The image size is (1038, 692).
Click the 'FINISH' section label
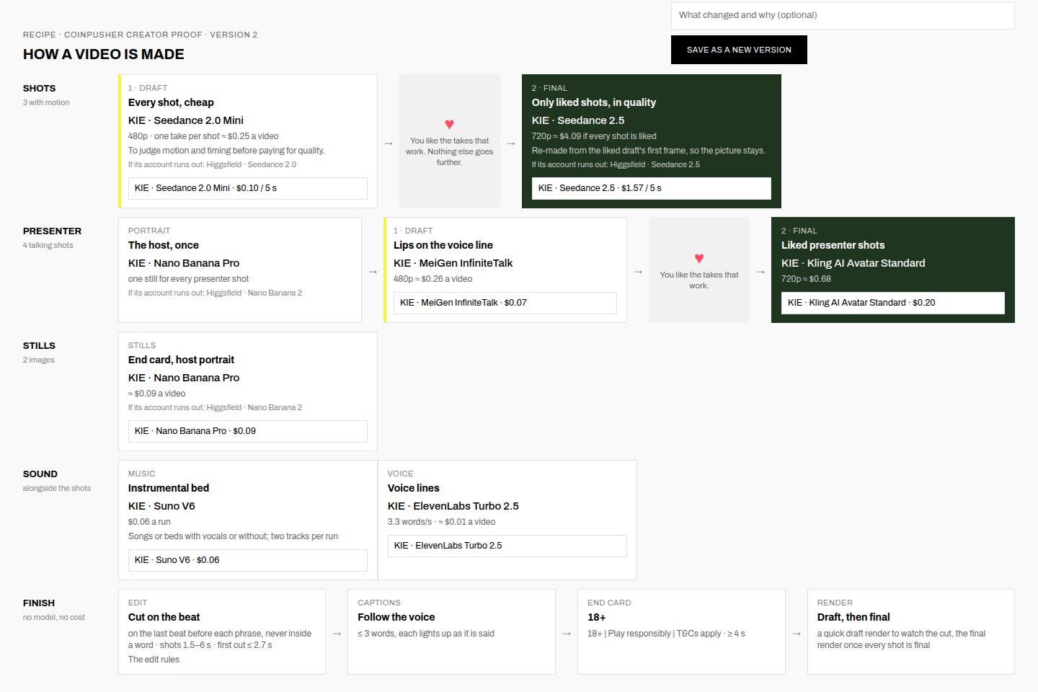38,603
